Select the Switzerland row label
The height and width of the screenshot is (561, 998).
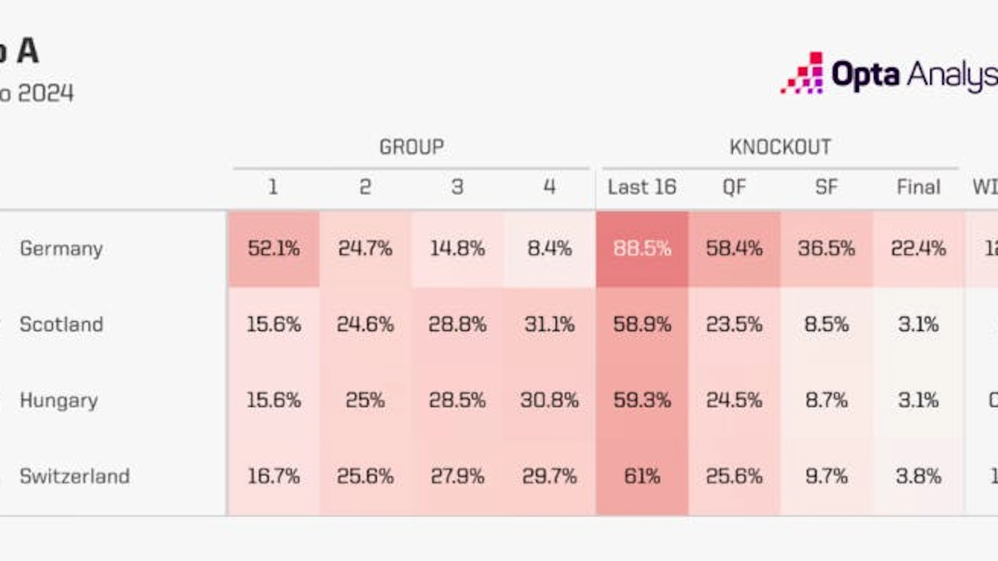75,476
